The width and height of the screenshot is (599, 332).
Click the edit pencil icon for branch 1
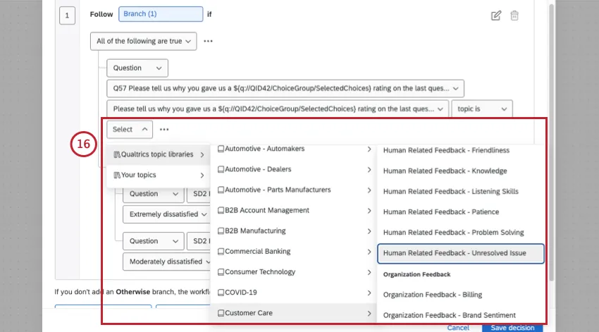pyautogui.click(x=496, y=16)
